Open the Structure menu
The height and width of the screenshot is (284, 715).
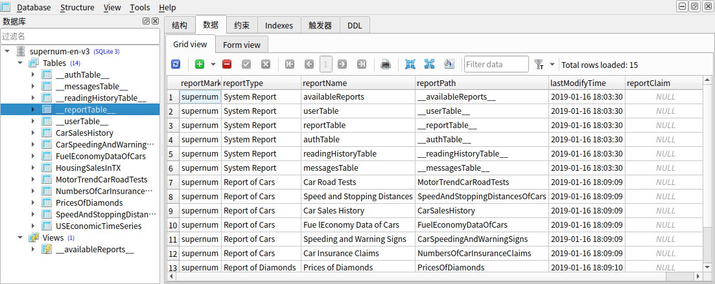pyautogui.click(x=77, y=8)
